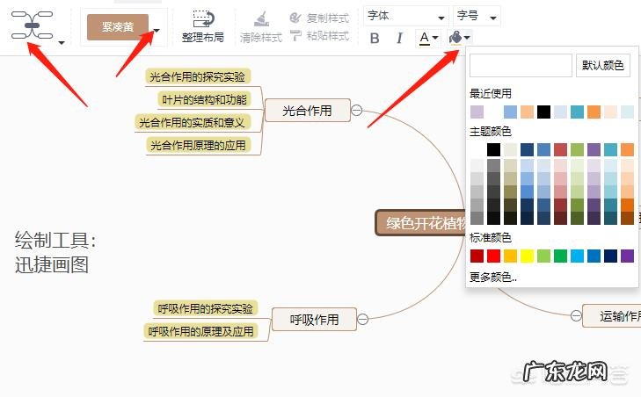Image resolution: width=641 pixels, height=397 pixels.
Task: Click the 复制样式 copy style icon
Action: (295, 18)
